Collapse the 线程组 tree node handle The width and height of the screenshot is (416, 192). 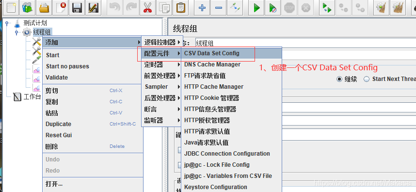(x=16, y=32)
